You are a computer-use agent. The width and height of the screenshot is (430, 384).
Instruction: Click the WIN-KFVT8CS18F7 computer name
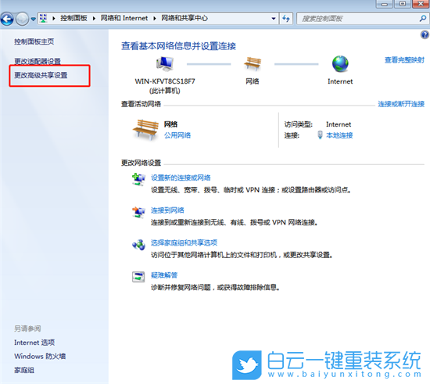[165, 81]
